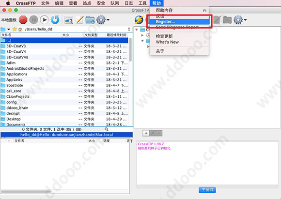The width and height of the screenshot is (281, 199).
Task: Select the ddooo_brain folder
Action: point(64,108)
